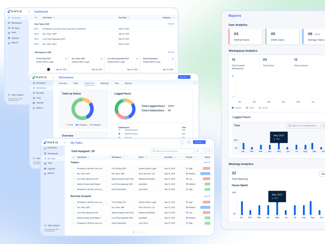Open kebab menu in My Tasks window header
325x244 pixels.
click(65, 142)
